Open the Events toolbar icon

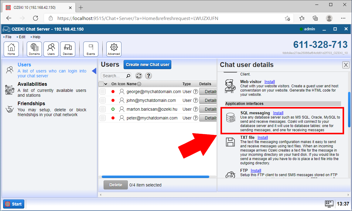click(91, 49)
